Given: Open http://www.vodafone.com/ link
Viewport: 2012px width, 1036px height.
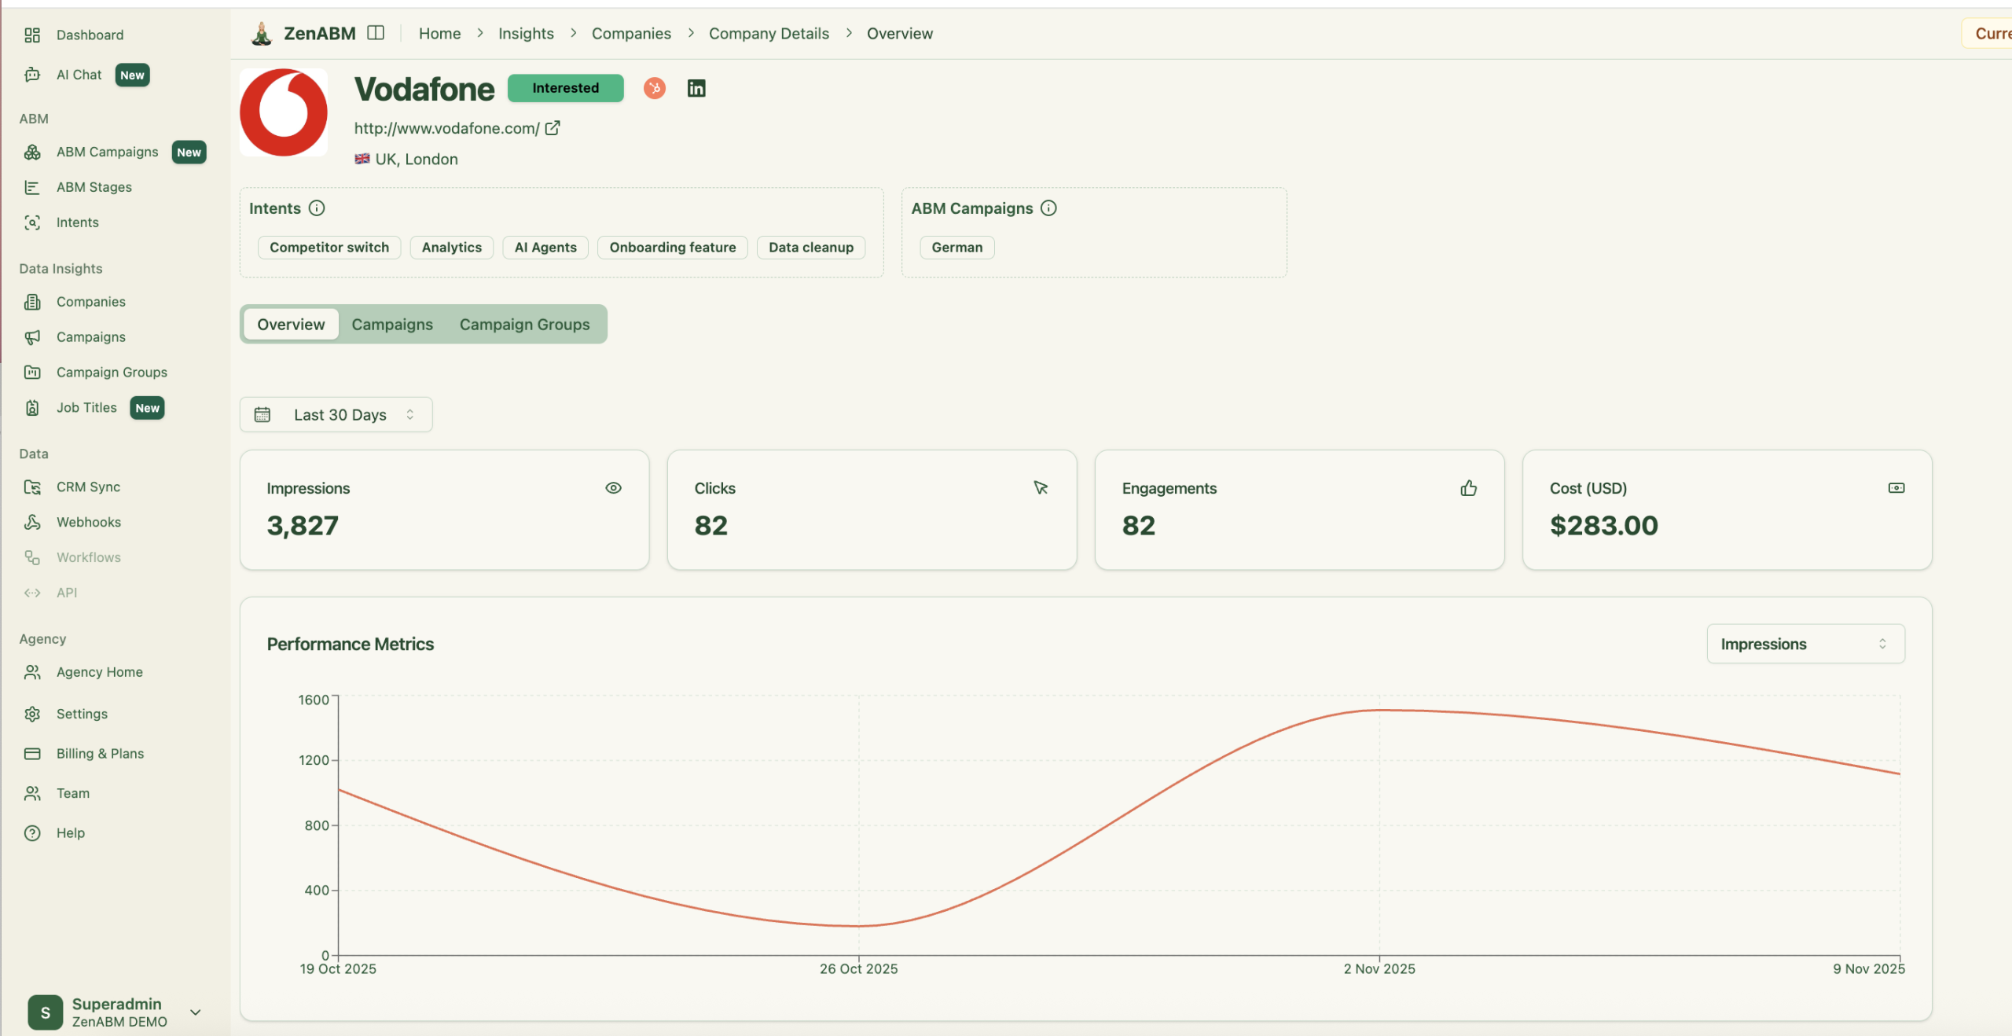Looking at the screenshot, I should point(447,128).
